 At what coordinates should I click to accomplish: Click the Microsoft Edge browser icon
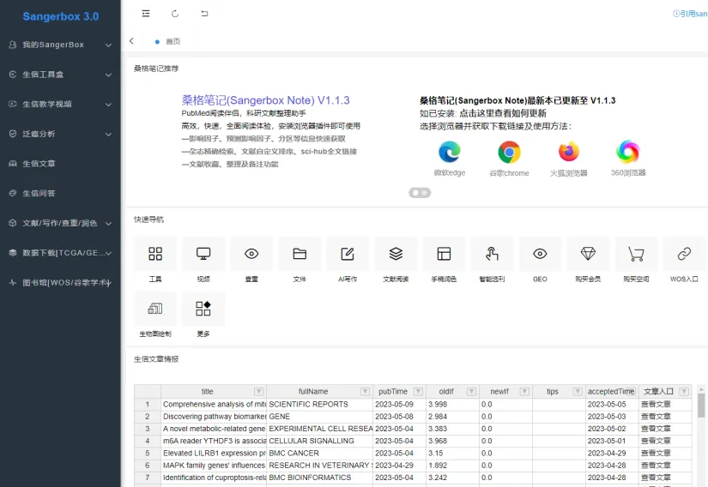click(450, 152)
